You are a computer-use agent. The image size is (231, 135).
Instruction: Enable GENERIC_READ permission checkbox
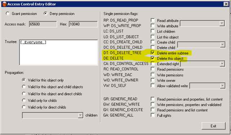pos(153,99)
